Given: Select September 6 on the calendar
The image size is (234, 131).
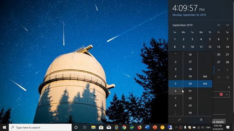Looking at the screenshot, I should click(219, 39).
